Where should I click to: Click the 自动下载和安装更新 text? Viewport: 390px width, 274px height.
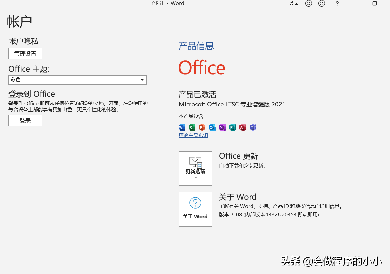(x=242, y=165)
